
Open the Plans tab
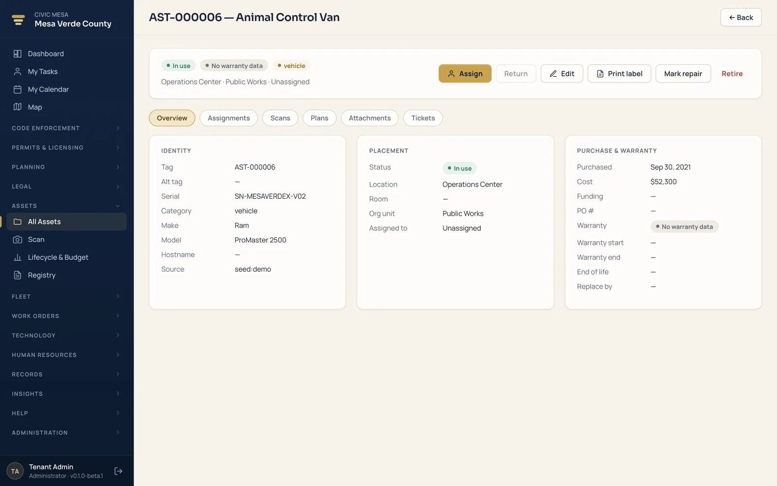[x=320, y=118]
